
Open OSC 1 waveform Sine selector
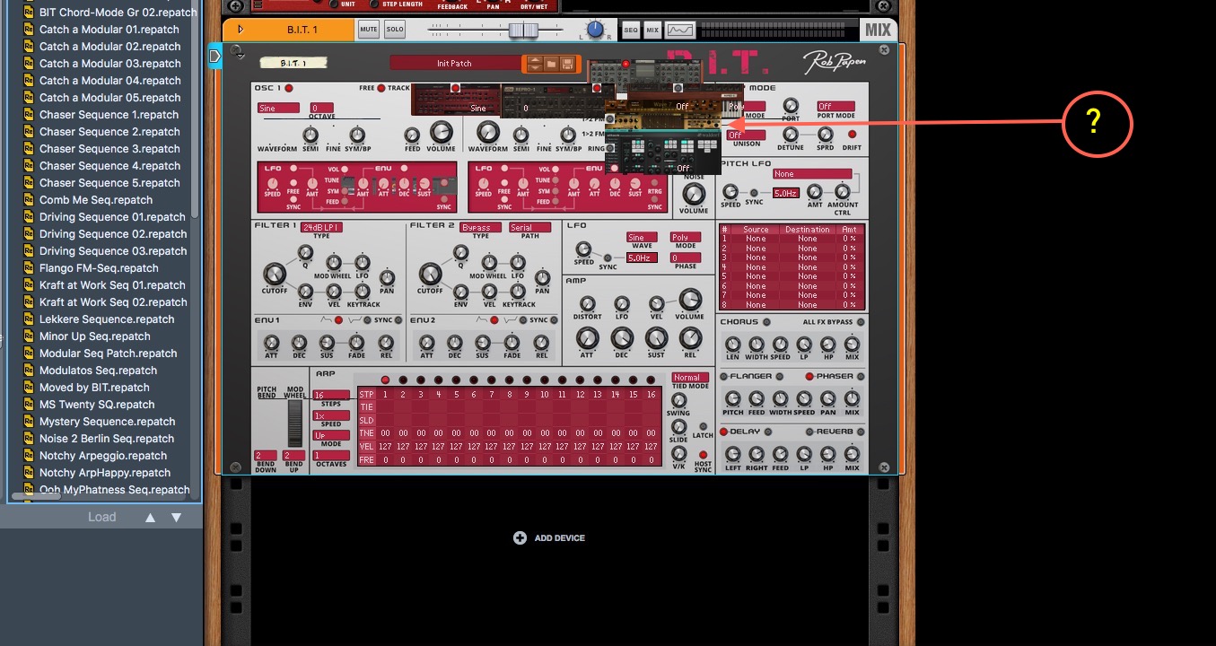tap(278, 108)
